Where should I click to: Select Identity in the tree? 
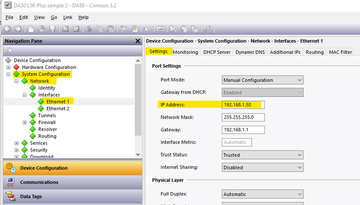(x=47, y=88)
